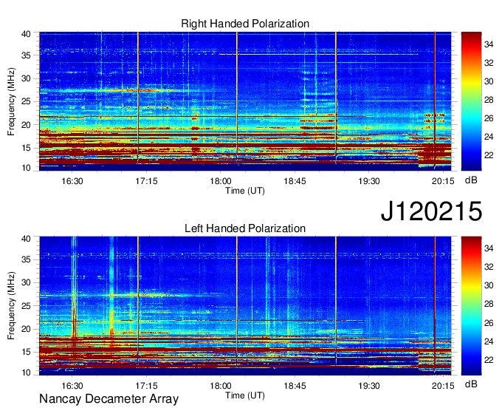Select the J120215 date label
502x408 pixels.
(x=431, y=211)
